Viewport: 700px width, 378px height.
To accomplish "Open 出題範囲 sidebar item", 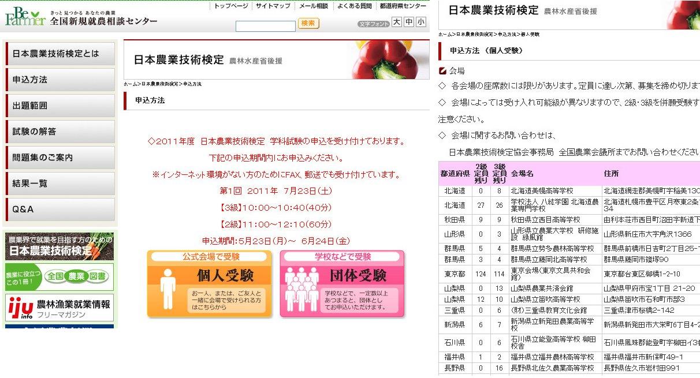I will coord(60,106).
